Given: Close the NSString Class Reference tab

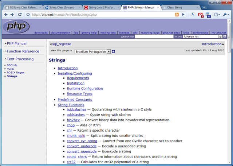Looking at the screenshot, I should click(x=40, y=8).
